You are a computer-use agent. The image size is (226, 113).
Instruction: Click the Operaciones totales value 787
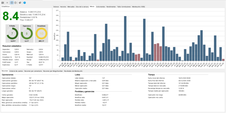pos(30,78)
